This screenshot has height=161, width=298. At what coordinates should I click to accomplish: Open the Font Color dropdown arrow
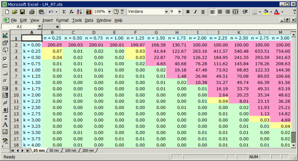point(282,12)
